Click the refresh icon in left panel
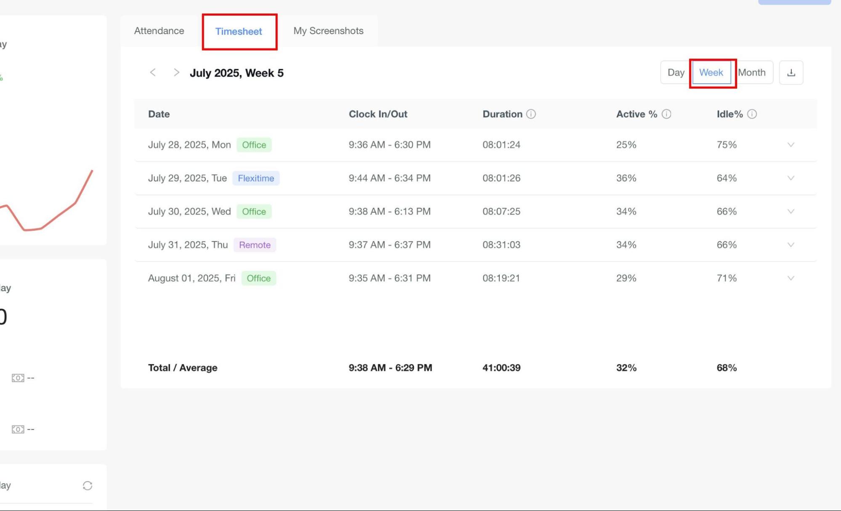 click(x=88, y=486)
